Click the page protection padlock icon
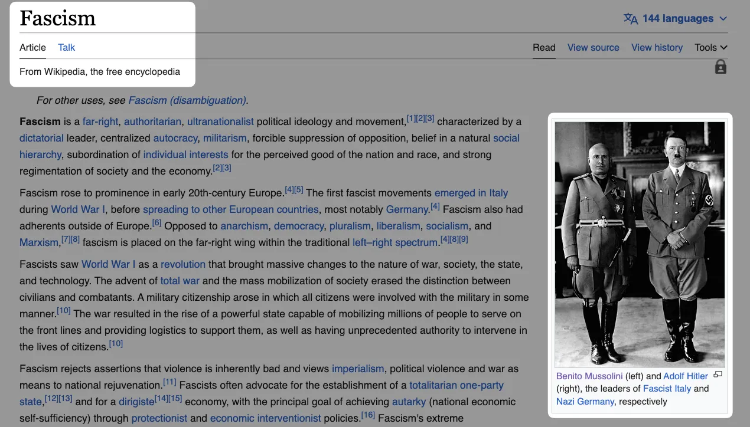The width and height of the screenshot is (750, 427). coord(720,67)
